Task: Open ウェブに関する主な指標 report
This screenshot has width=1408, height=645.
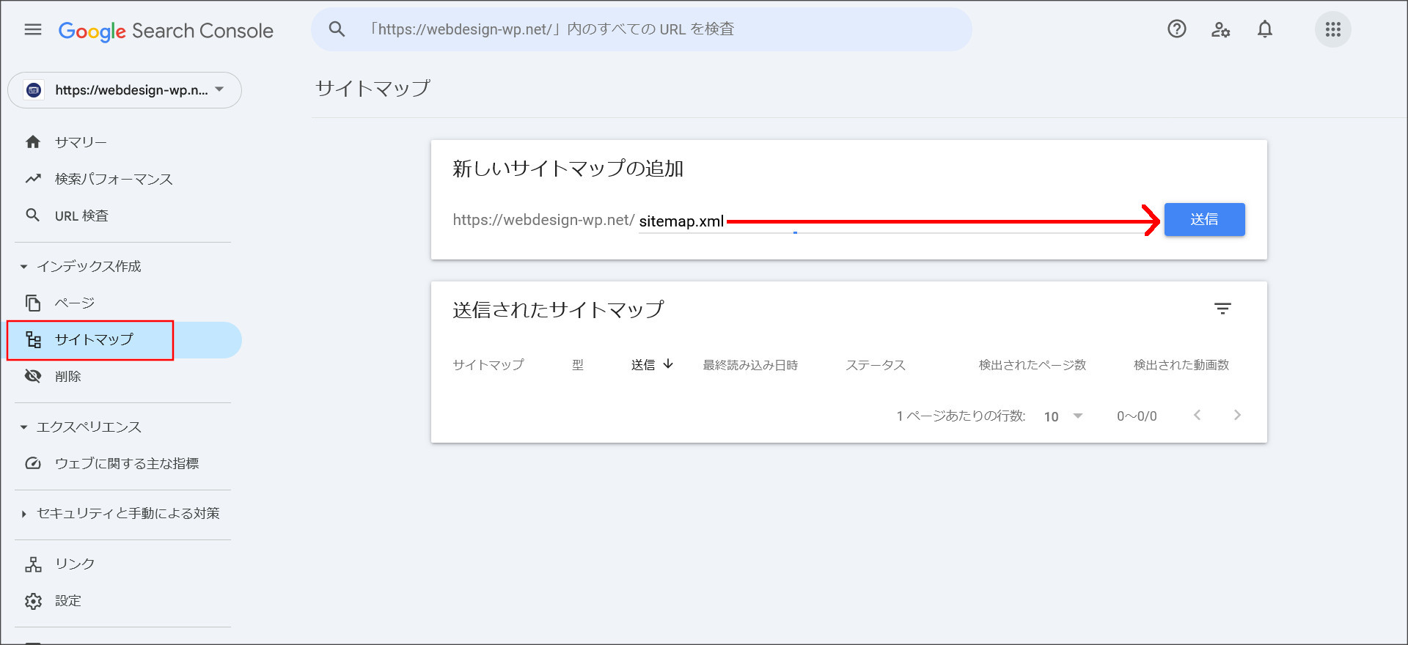Action: tap(127, 463)
